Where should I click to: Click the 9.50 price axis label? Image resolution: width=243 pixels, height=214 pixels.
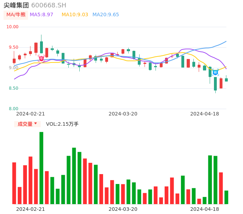(x=13, y=47)
